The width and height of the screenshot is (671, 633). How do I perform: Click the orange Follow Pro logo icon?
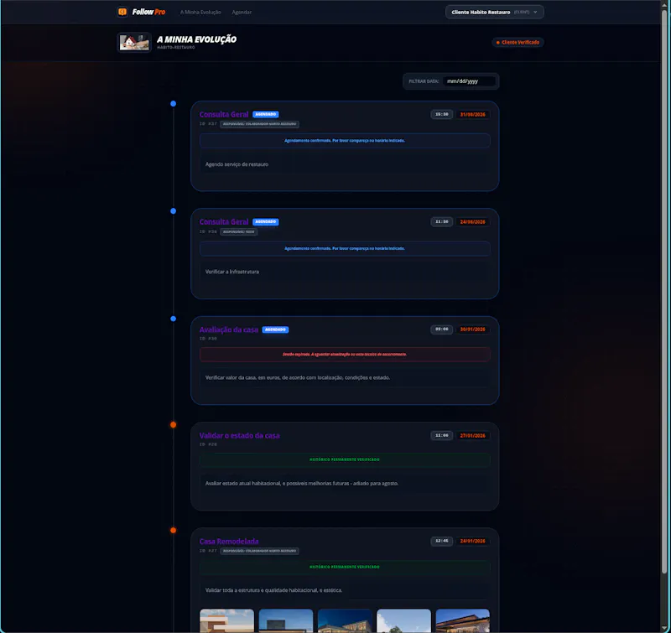click(x=122, y=12)
